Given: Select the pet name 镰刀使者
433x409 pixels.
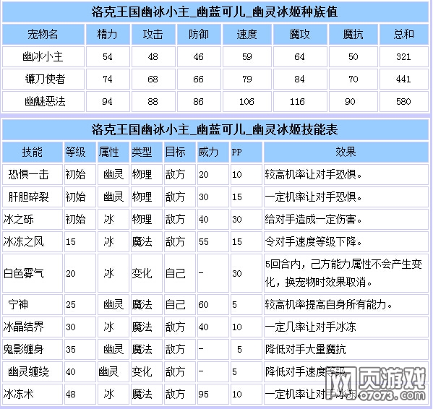Looking at the screenshot, I should tap(45, 79).
